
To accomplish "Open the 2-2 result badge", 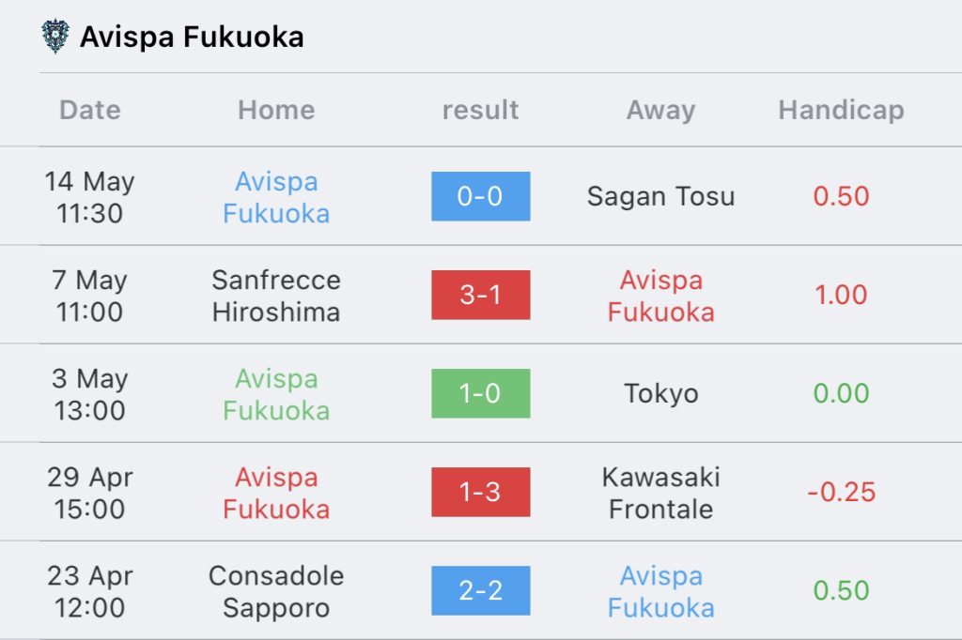I will pos(480,590).
